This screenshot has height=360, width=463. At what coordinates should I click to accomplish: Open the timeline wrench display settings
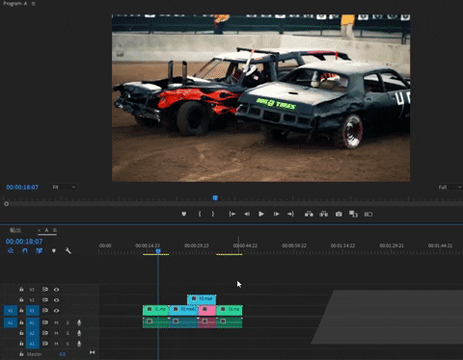pos(68,251)
